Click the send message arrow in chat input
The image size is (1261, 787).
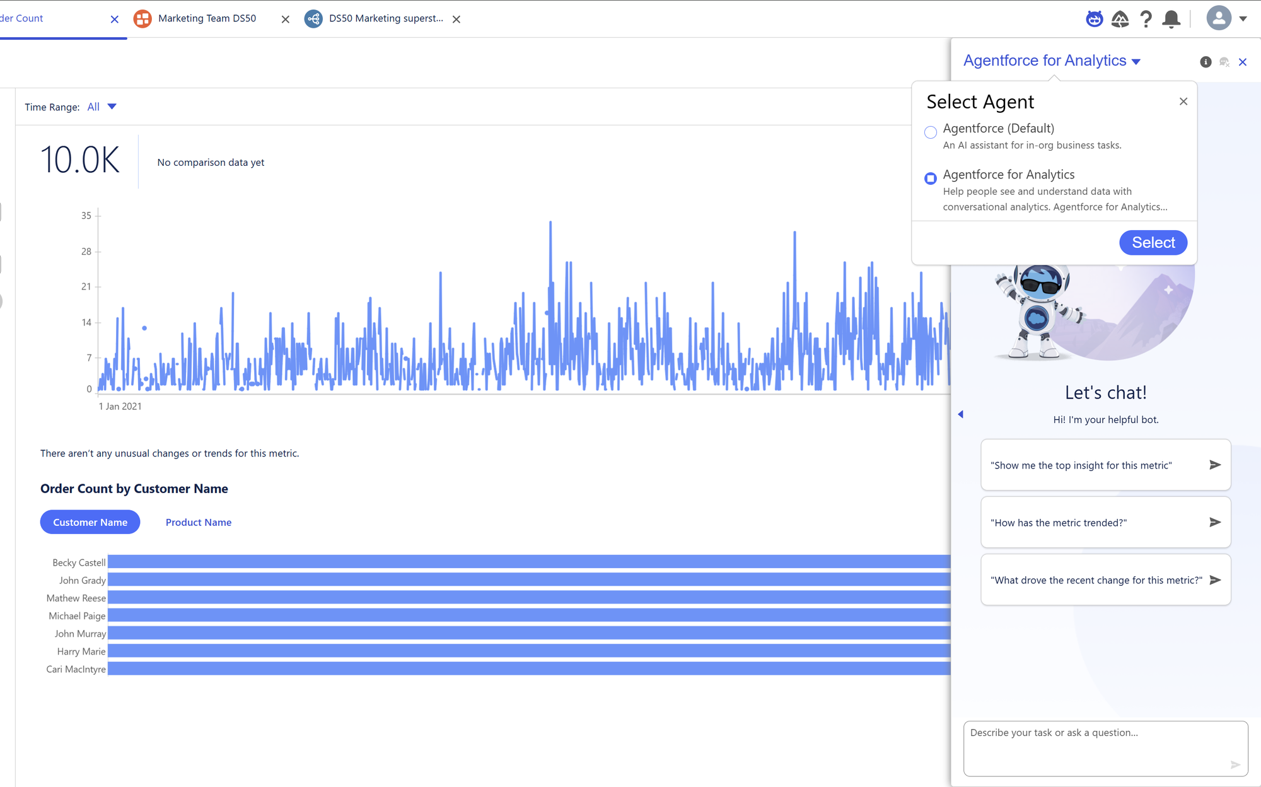click(x=1235, y=765)
